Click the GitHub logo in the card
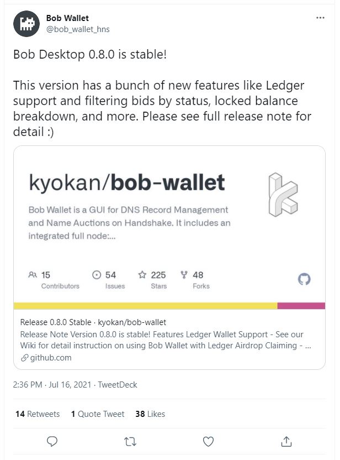This screenshot has width=340, height=460. 304,279
